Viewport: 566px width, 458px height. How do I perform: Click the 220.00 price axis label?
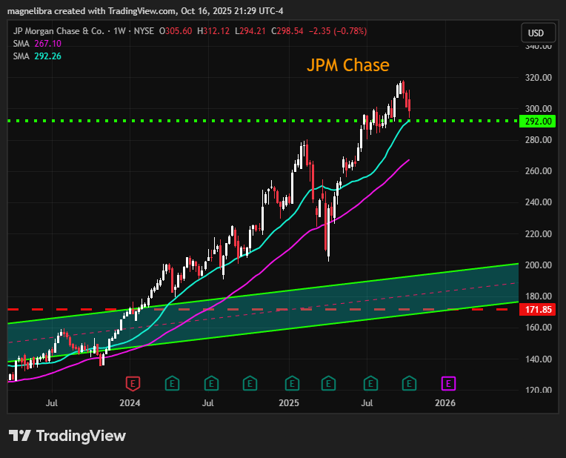click(538, 234)
